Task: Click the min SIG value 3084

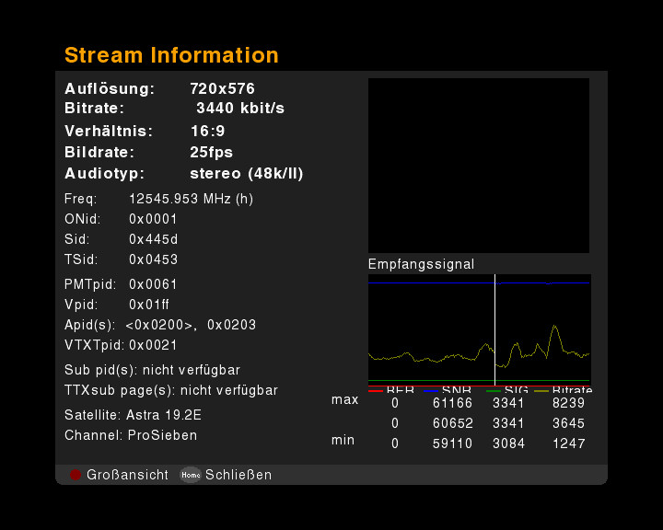Action: pos(508,444)
